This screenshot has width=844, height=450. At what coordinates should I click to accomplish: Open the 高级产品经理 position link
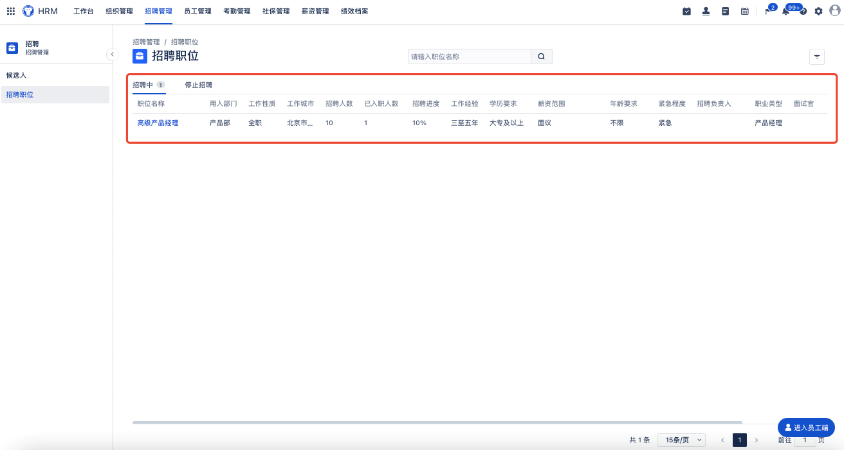(158, 123)
